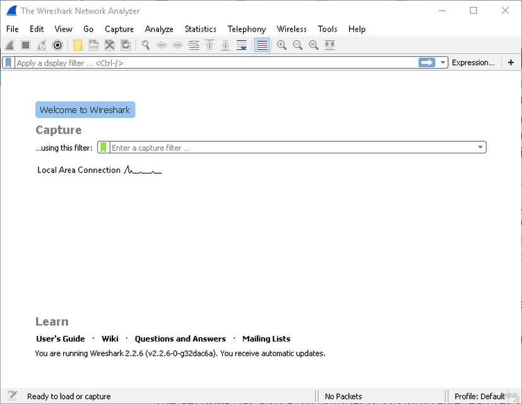522x404 pixels.
Task: Open the User's Guide link
Action: (x=61, y=339)
